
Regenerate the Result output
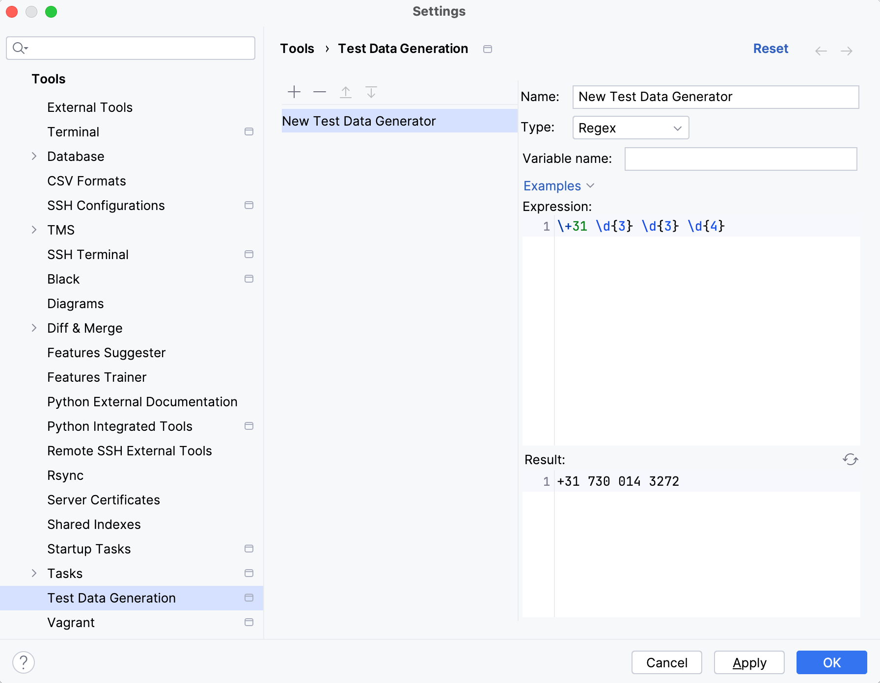[x=851, y=460]
